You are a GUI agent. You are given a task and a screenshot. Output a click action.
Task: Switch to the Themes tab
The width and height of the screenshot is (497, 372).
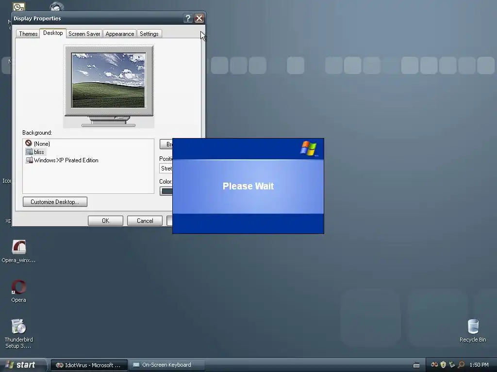(28, 34)
